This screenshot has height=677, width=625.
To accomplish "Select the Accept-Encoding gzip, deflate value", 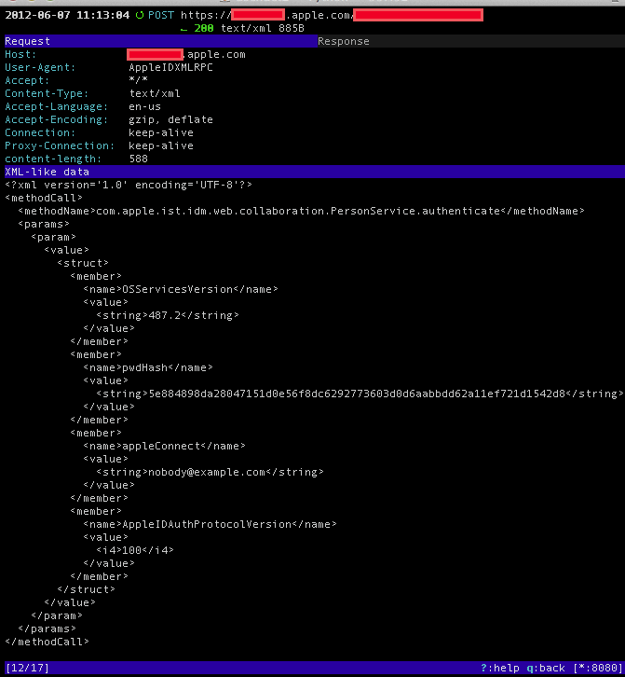I will point(170,119).
